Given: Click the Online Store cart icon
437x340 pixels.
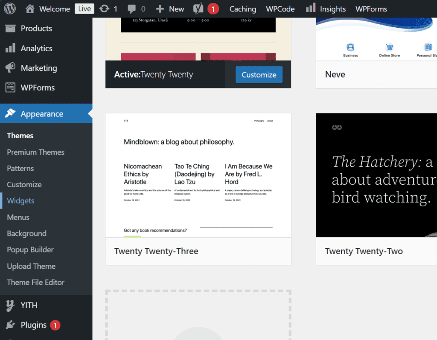Looking at the screenshot, I should [x=389, y=47].
